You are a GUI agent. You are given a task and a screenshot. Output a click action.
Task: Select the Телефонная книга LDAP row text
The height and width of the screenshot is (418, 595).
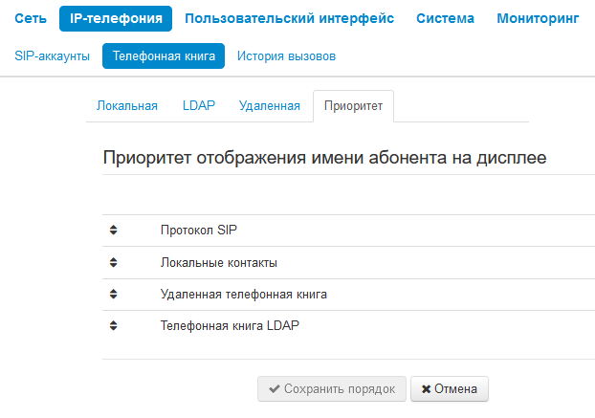(x=231, y=326)
